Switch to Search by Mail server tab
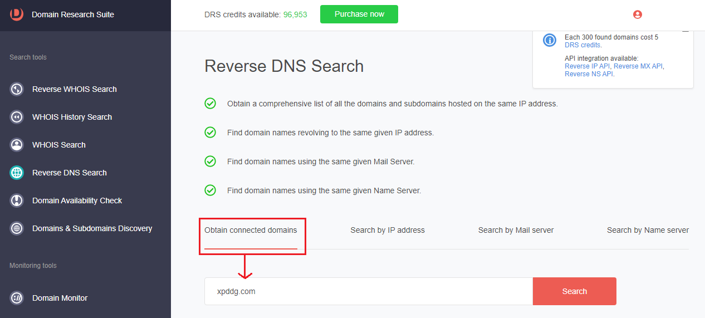The width and height of the screenshot is (705, 318). [516, 230]
